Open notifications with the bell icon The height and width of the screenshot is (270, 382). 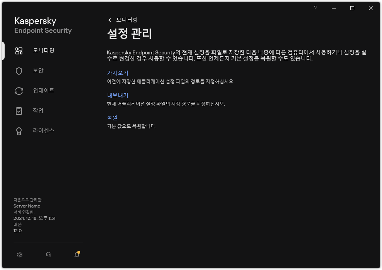pos(76,255)
